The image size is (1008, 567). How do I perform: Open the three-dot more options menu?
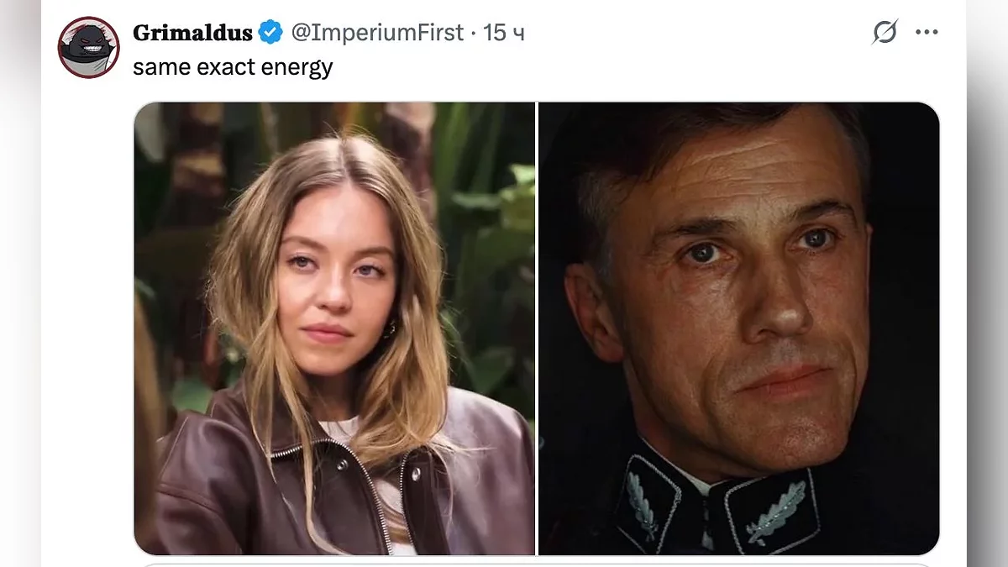pyautogui.click(x=927, y=32)
